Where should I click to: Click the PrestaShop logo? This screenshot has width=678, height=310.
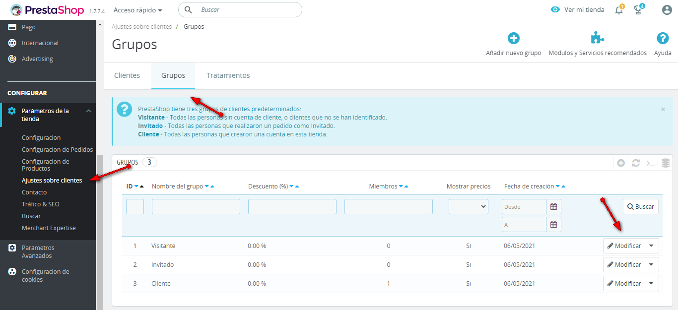[x=48, y=10]
